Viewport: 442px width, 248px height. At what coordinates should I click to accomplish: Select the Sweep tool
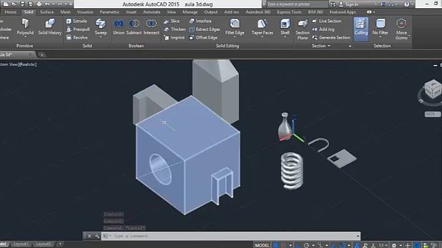(x=101, y=28)
